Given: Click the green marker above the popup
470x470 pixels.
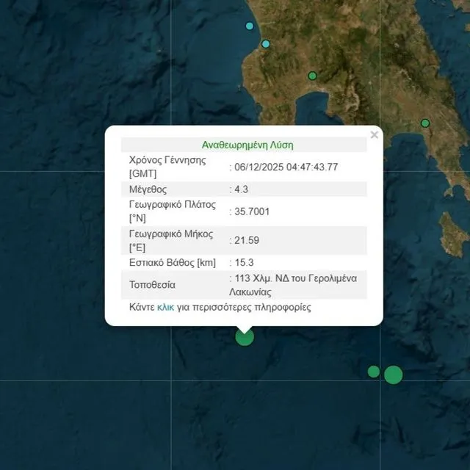Looking at the screenshot, I should click(x=312, y=76).
